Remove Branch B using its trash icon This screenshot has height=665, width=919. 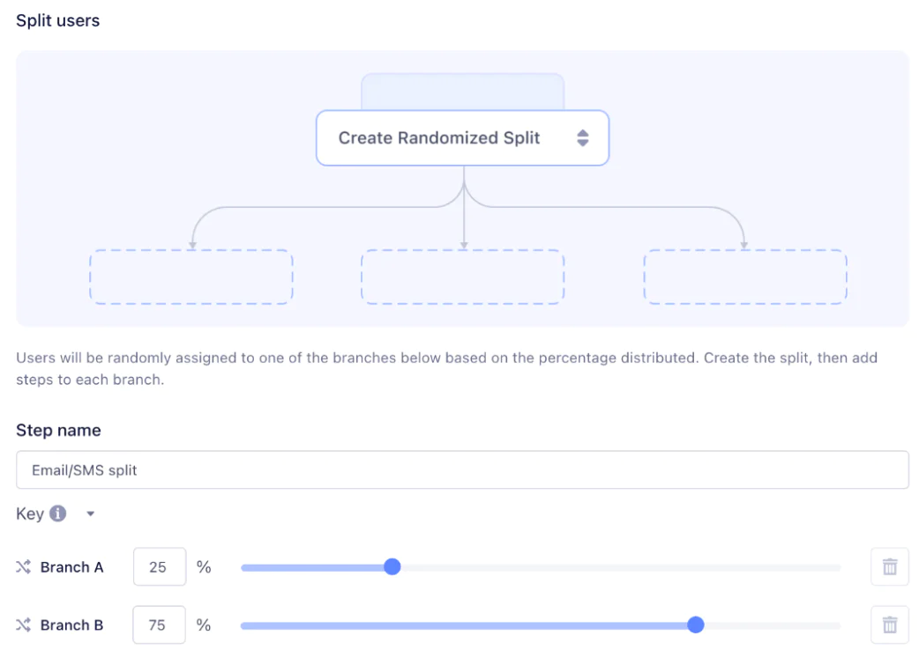point(889,625)
